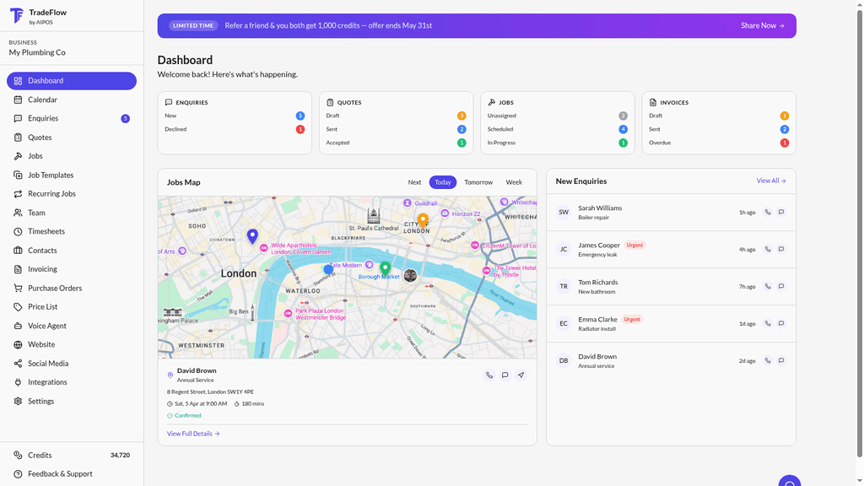Select the Next tab in Jobs Map
The image size is (864, 486).
[414, 182]
